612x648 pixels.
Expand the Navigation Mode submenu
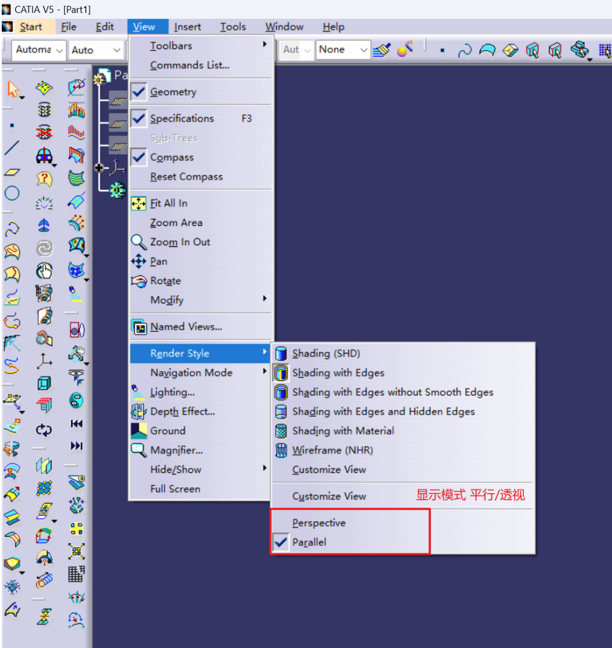pyautogui.click(x=201, y=373)
